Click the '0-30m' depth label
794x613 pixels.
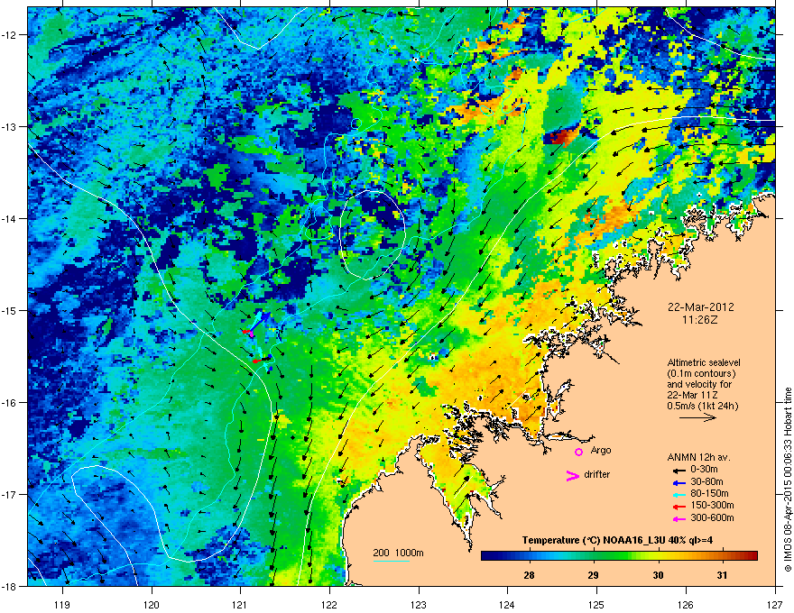coord(704,470)
